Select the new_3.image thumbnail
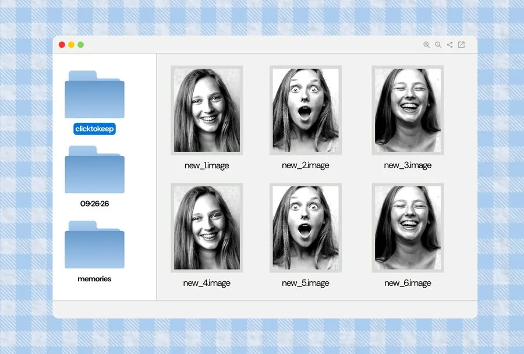 408,110
